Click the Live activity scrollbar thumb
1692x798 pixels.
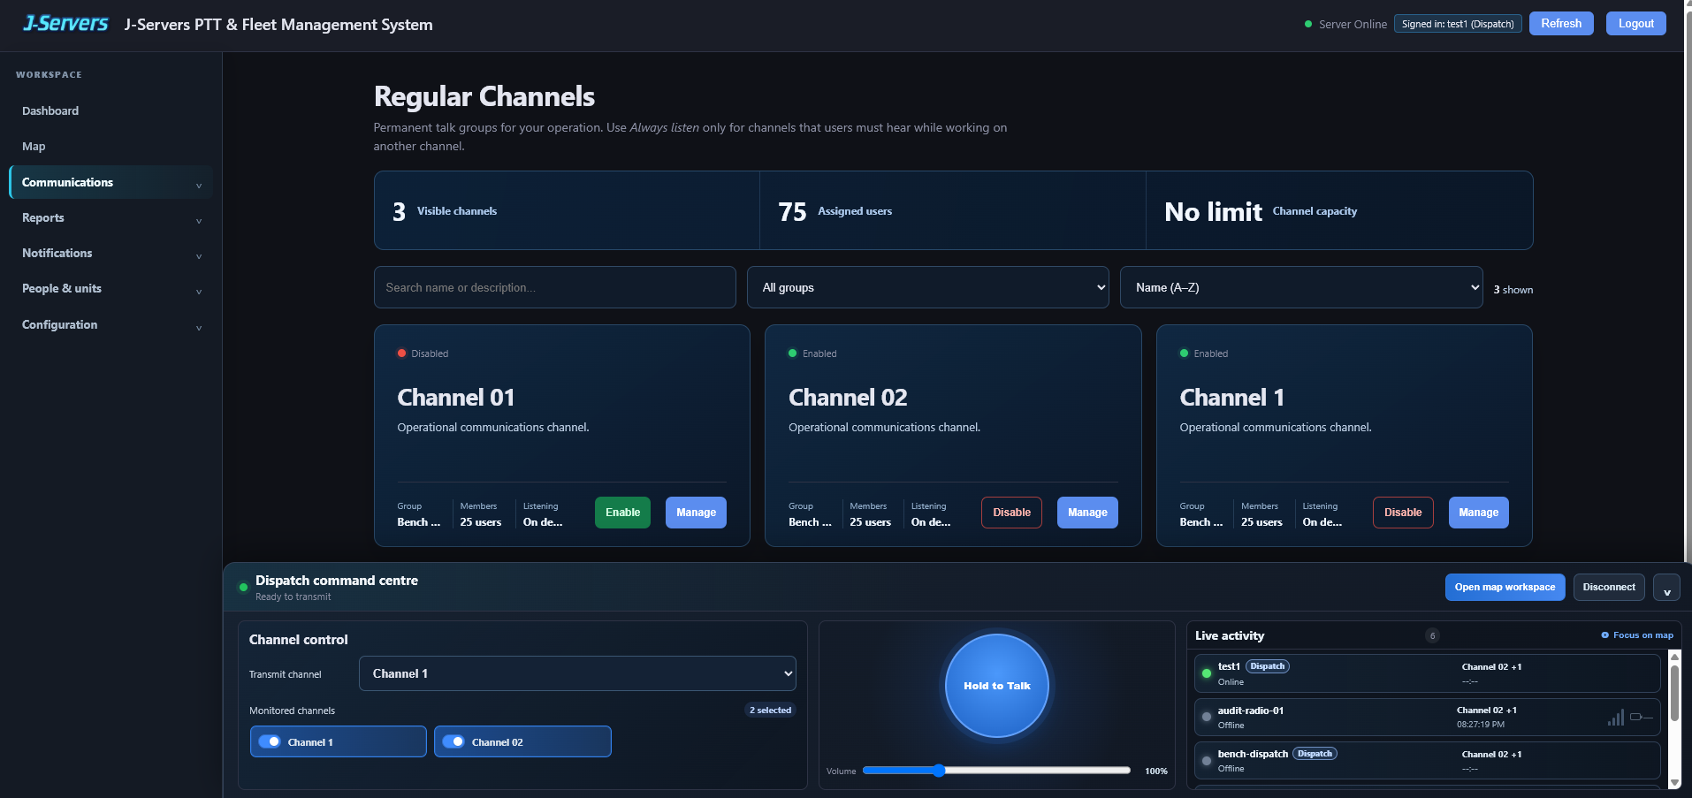(1673, 693)
